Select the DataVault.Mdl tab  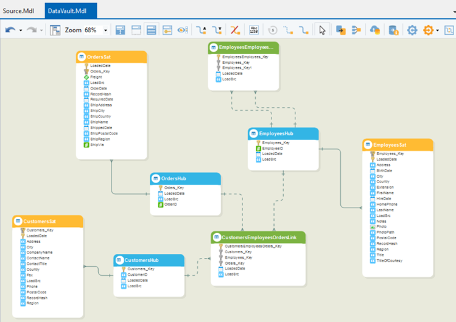(x=69, y=10)
